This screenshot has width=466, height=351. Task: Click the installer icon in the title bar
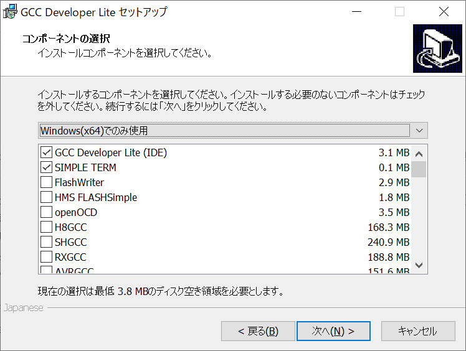(x=10, y=12)
